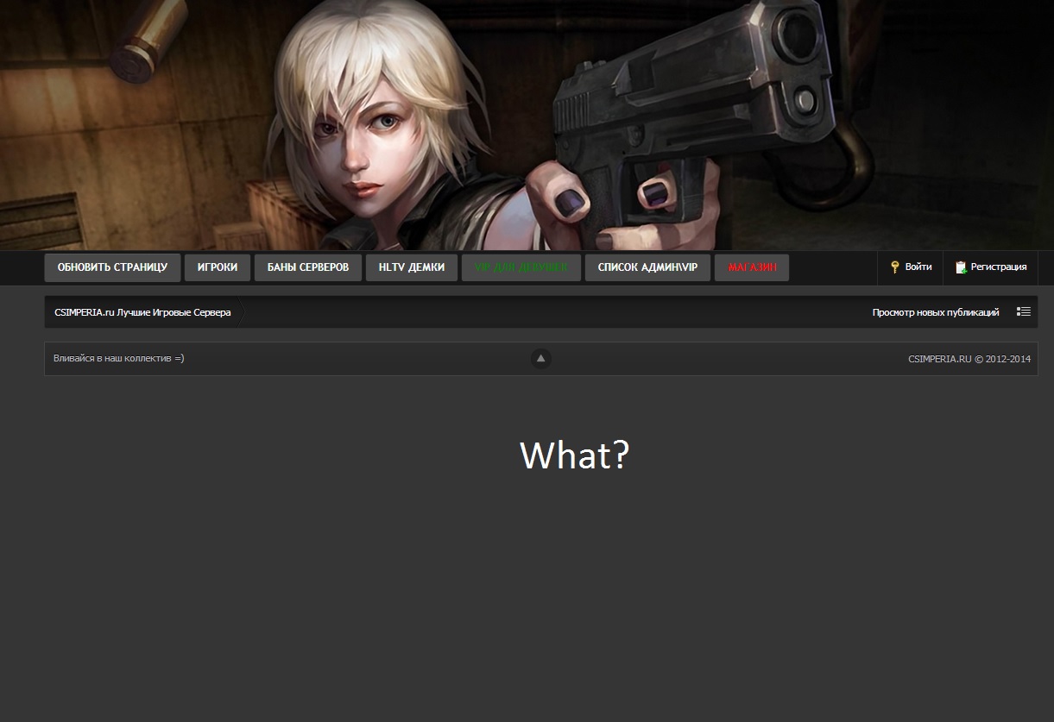Click the back-to-top arrow icon
The width and height of the screenshot is (1054, 722).
click(541, 358)
